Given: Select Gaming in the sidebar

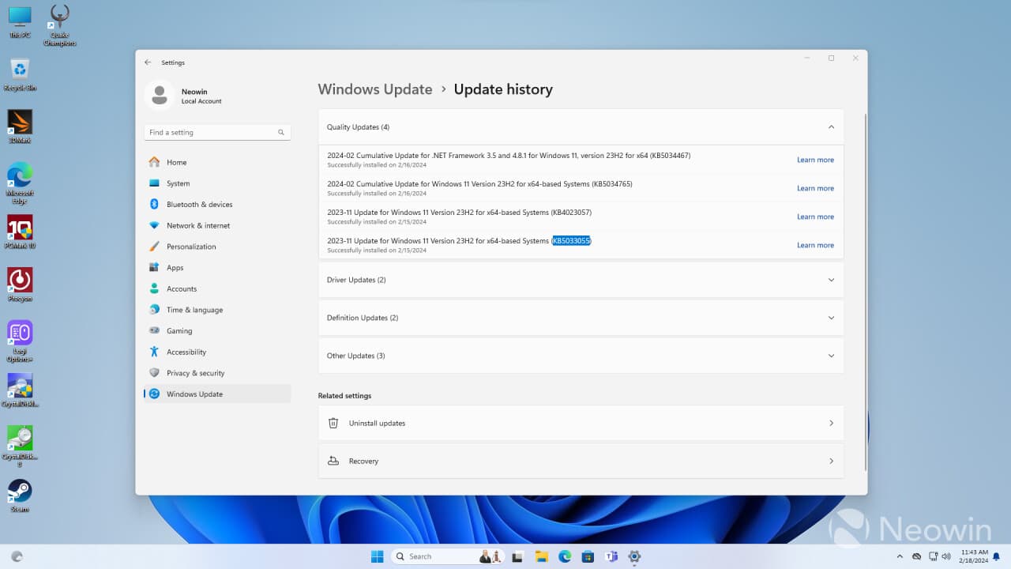Looking at the screenshot, I should [179, 331].
